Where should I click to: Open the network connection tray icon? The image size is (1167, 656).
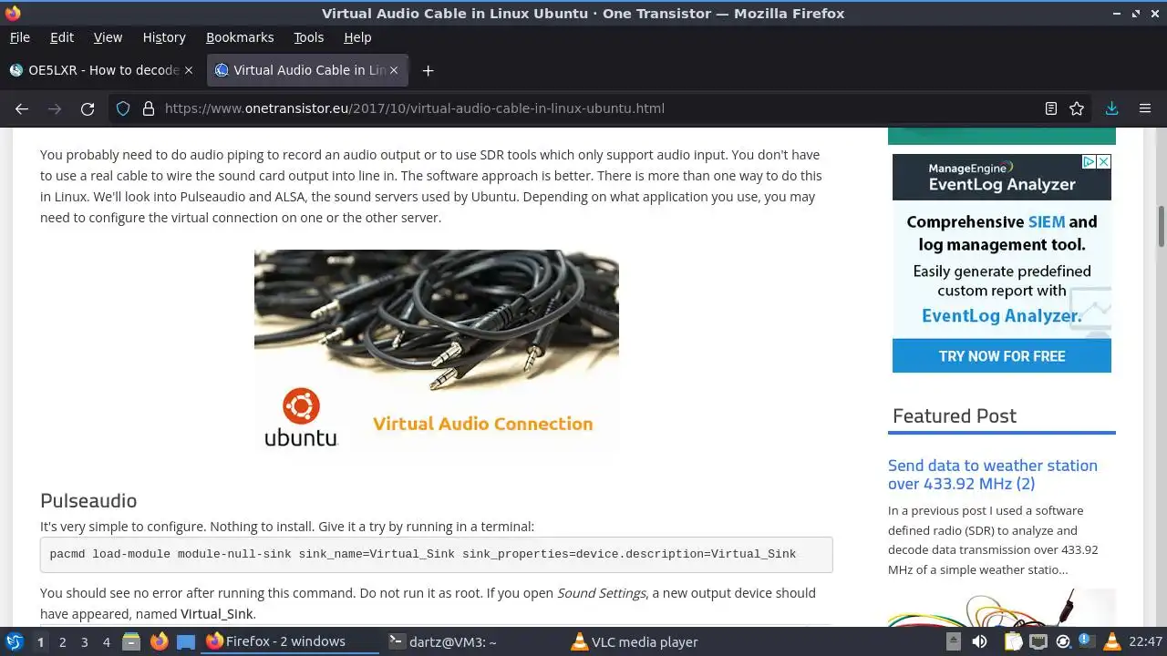(x=1038, y=642)
